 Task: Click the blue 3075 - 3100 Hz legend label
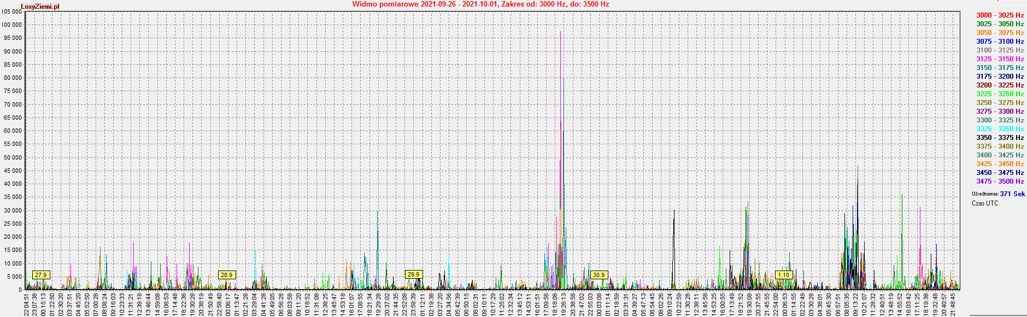[x=1000, y=42]
